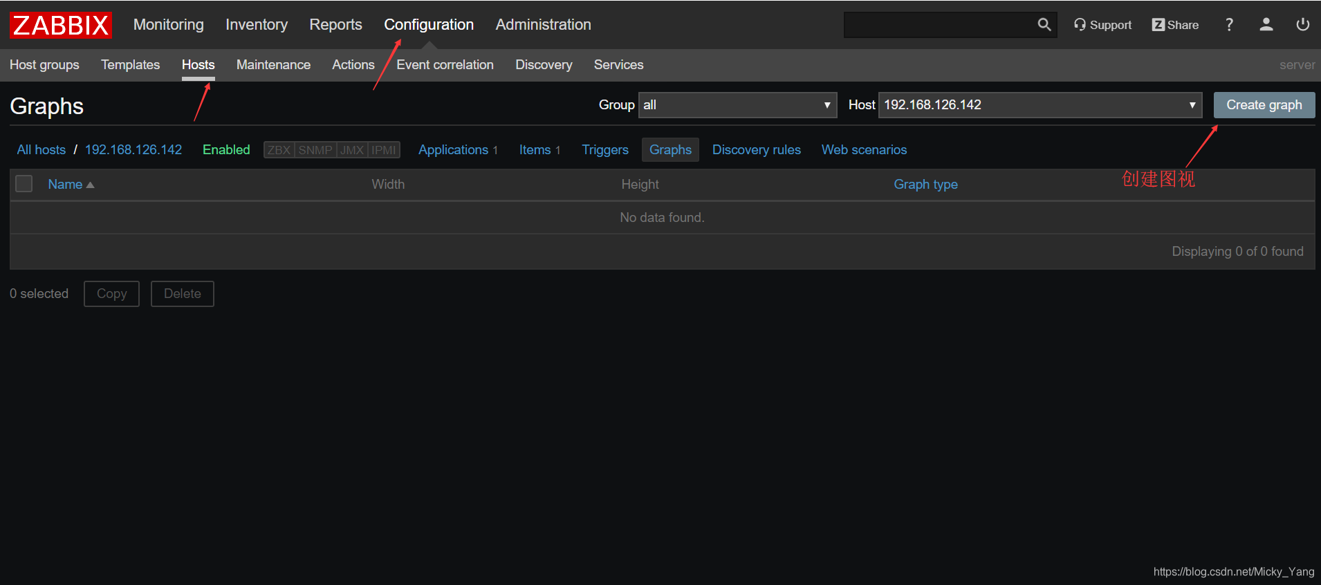Open the Inventory menu

pos(257,25)
